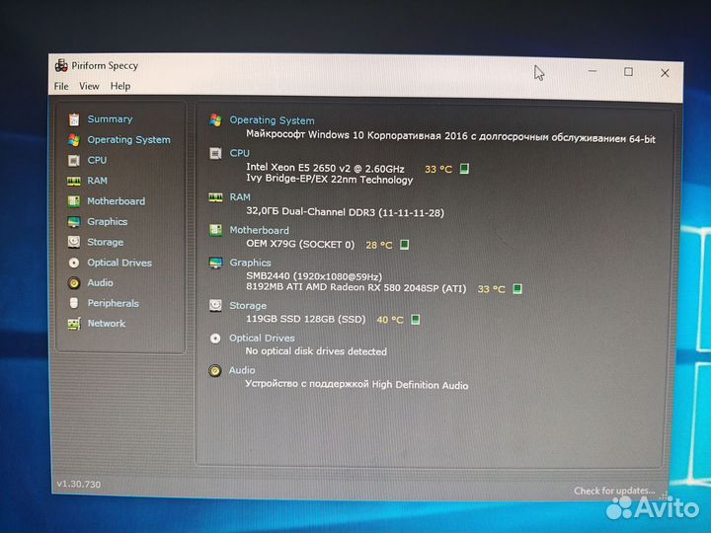Viewport: 711px width, 533px height.
Task: Select Operating System in the sidebar
Action: pyautogui.click(x=128, y=139)
